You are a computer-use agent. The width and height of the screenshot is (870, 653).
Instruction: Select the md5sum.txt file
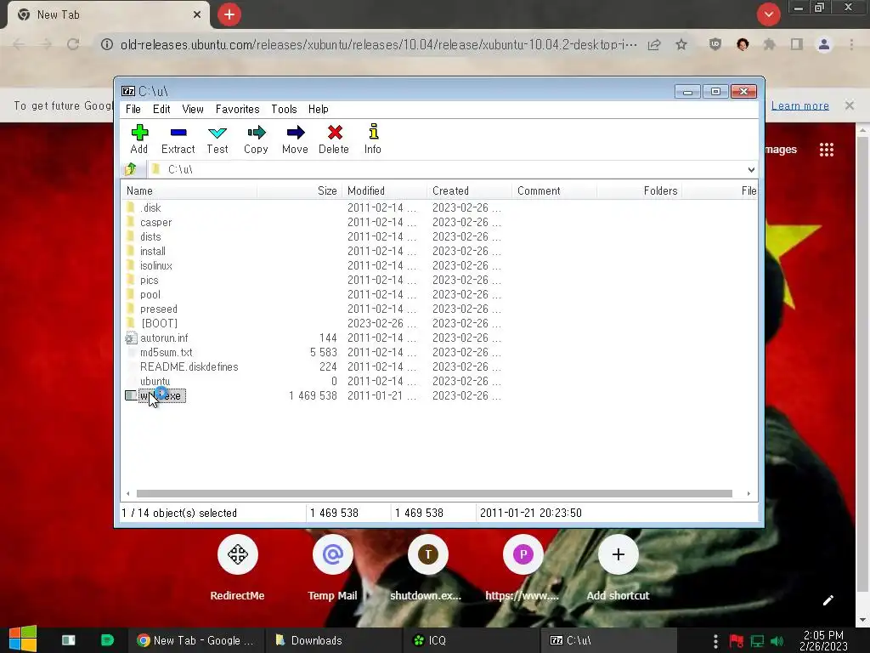pos(167,352)
